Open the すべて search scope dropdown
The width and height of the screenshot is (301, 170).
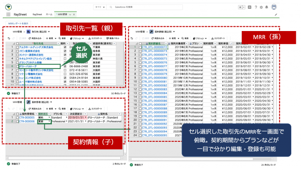(100, 7)
